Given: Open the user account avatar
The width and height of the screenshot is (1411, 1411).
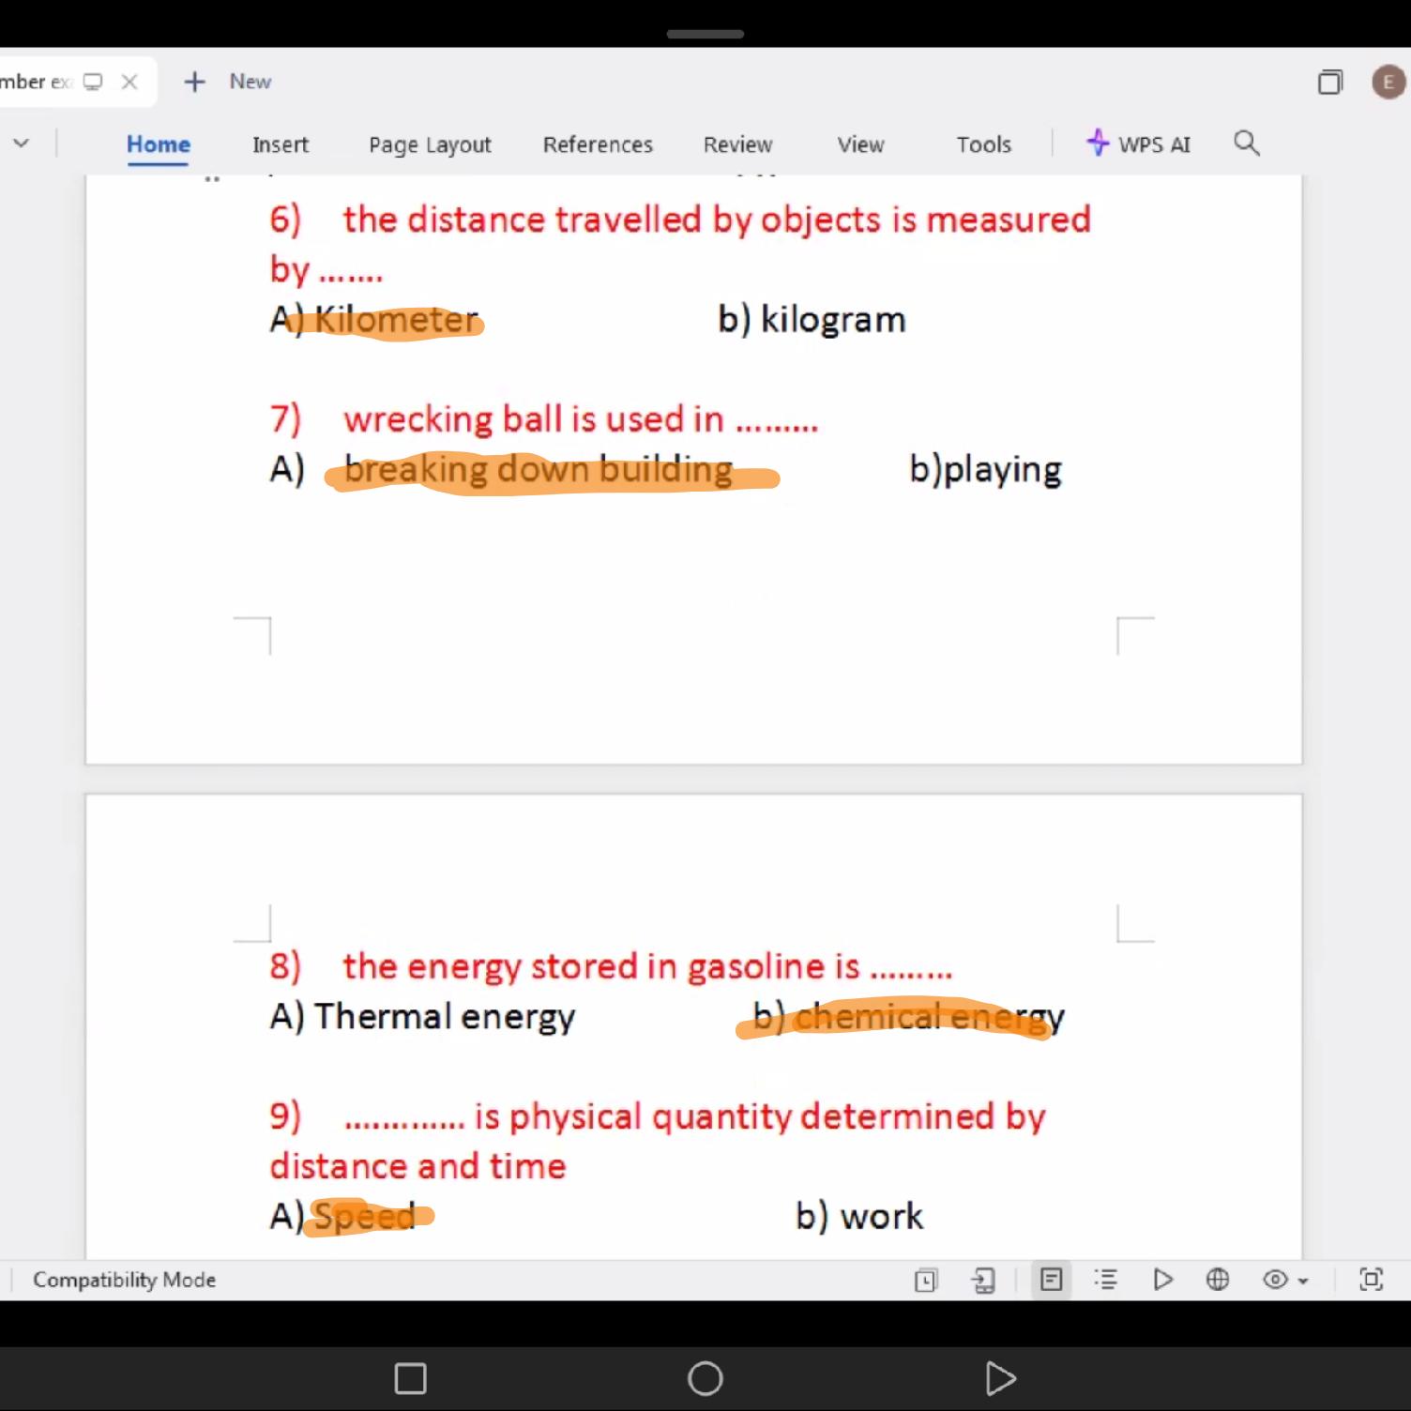Looking at the screenshot, I should 1388,83.
